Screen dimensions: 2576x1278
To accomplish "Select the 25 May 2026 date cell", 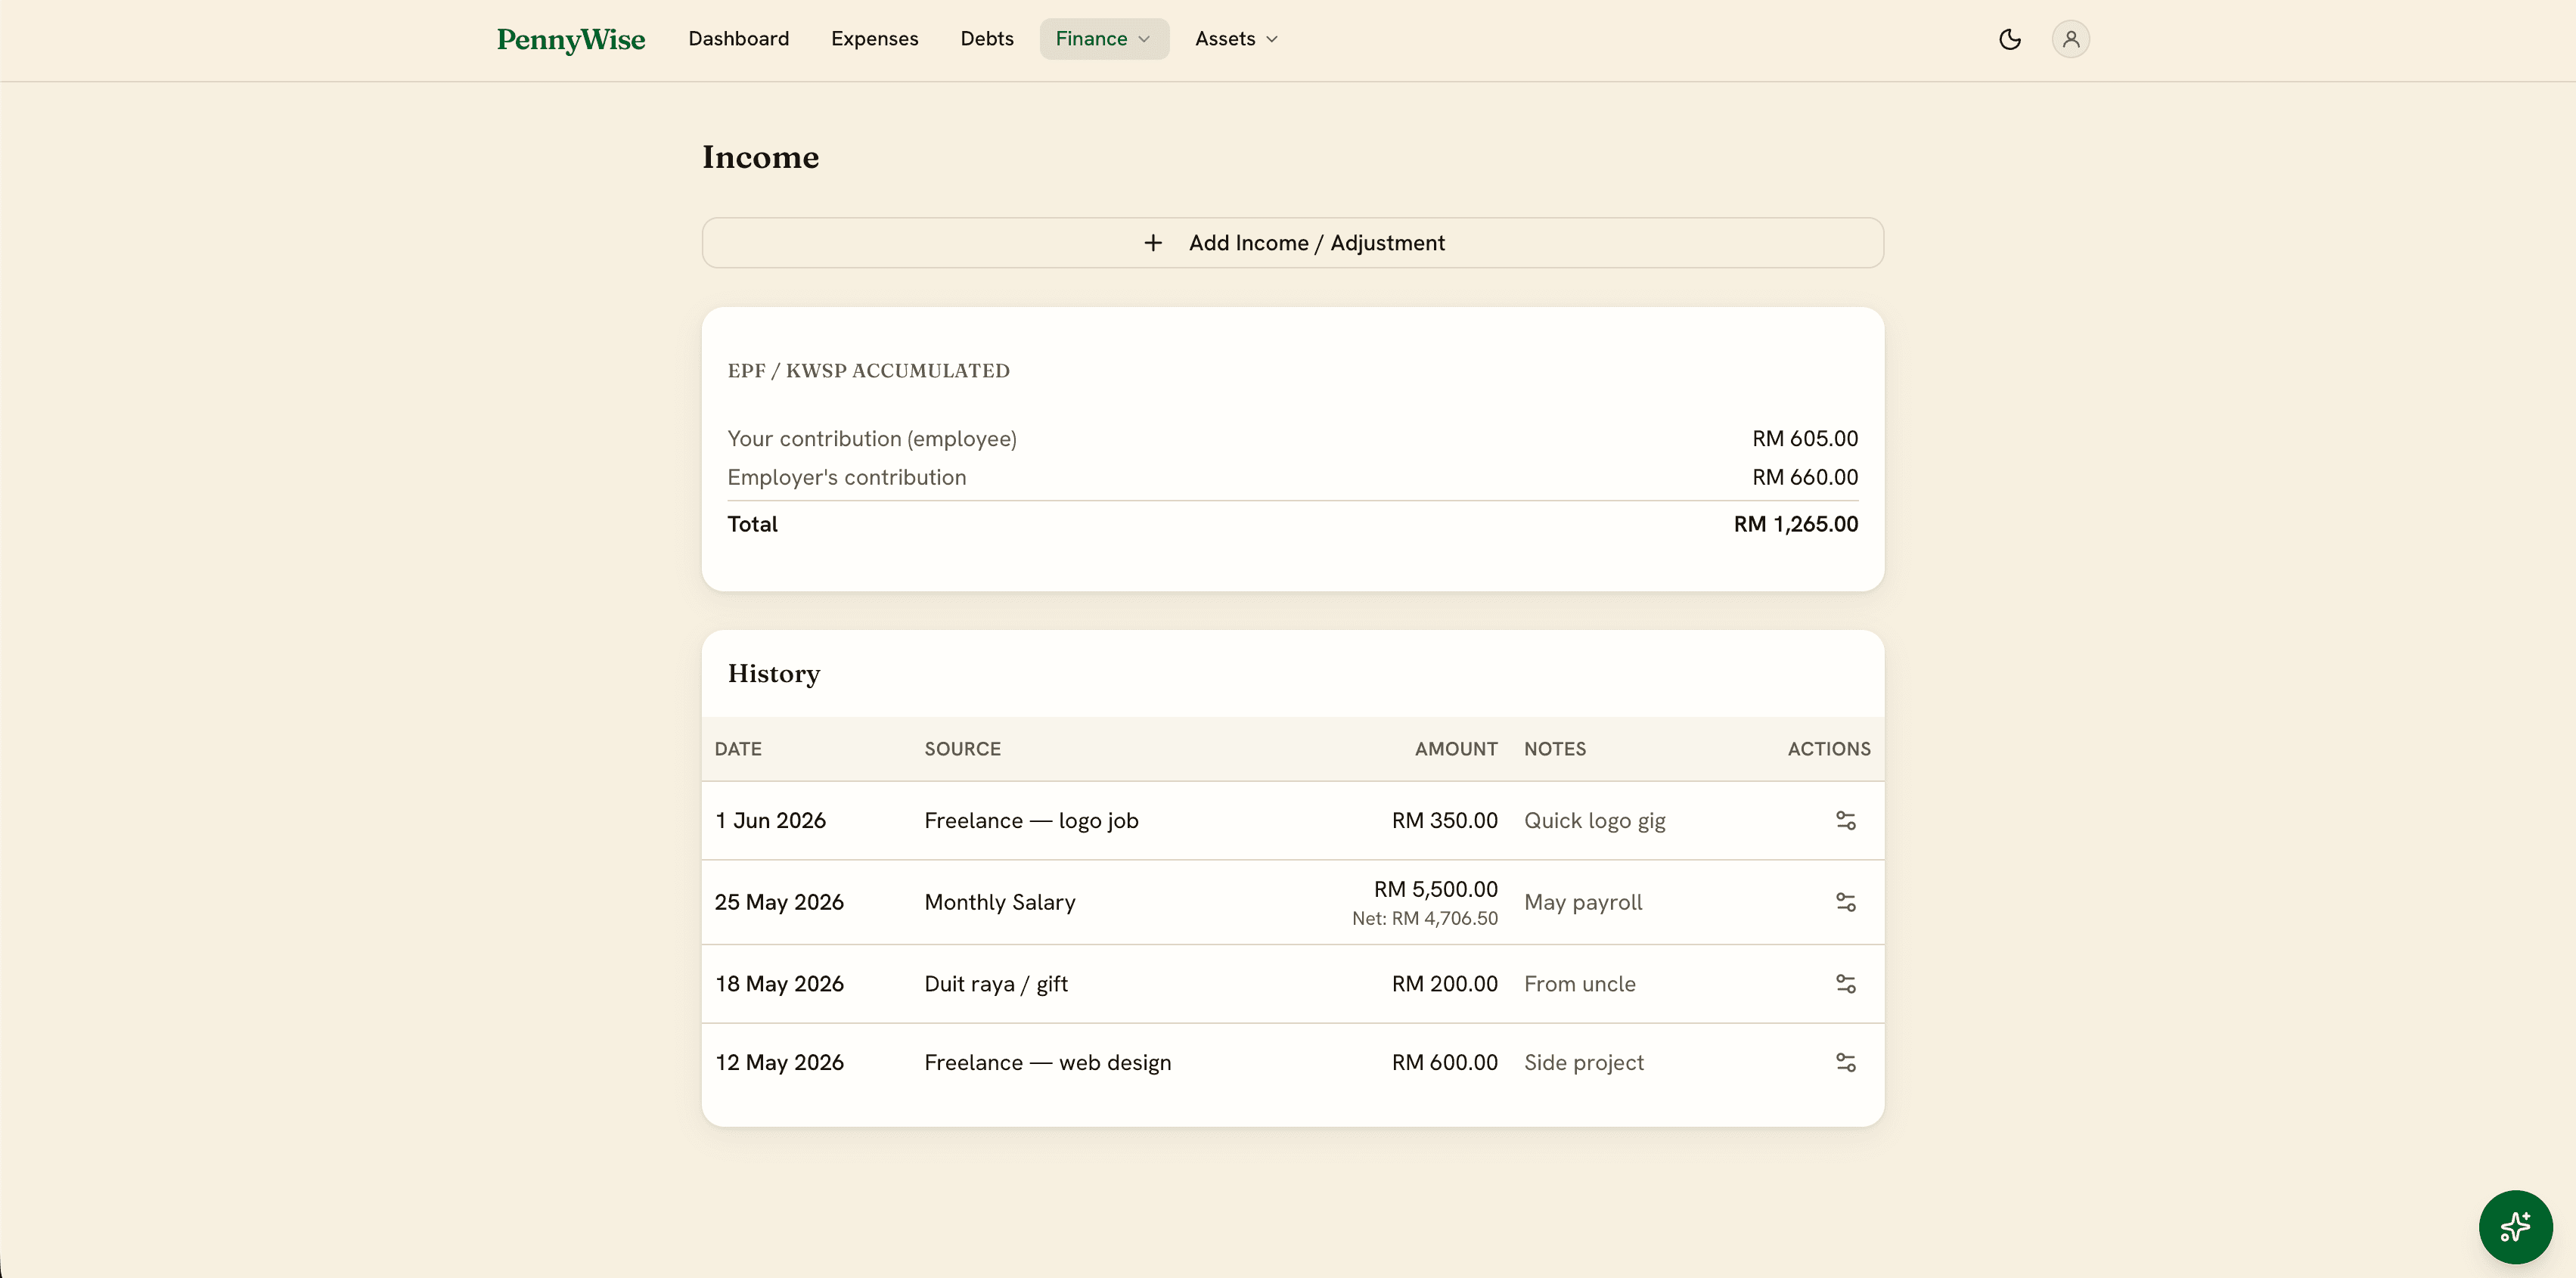I will [779, 902].
